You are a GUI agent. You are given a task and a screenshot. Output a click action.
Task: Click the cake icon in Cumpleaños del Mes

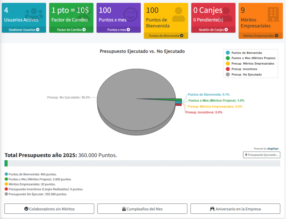click(124, 209)
